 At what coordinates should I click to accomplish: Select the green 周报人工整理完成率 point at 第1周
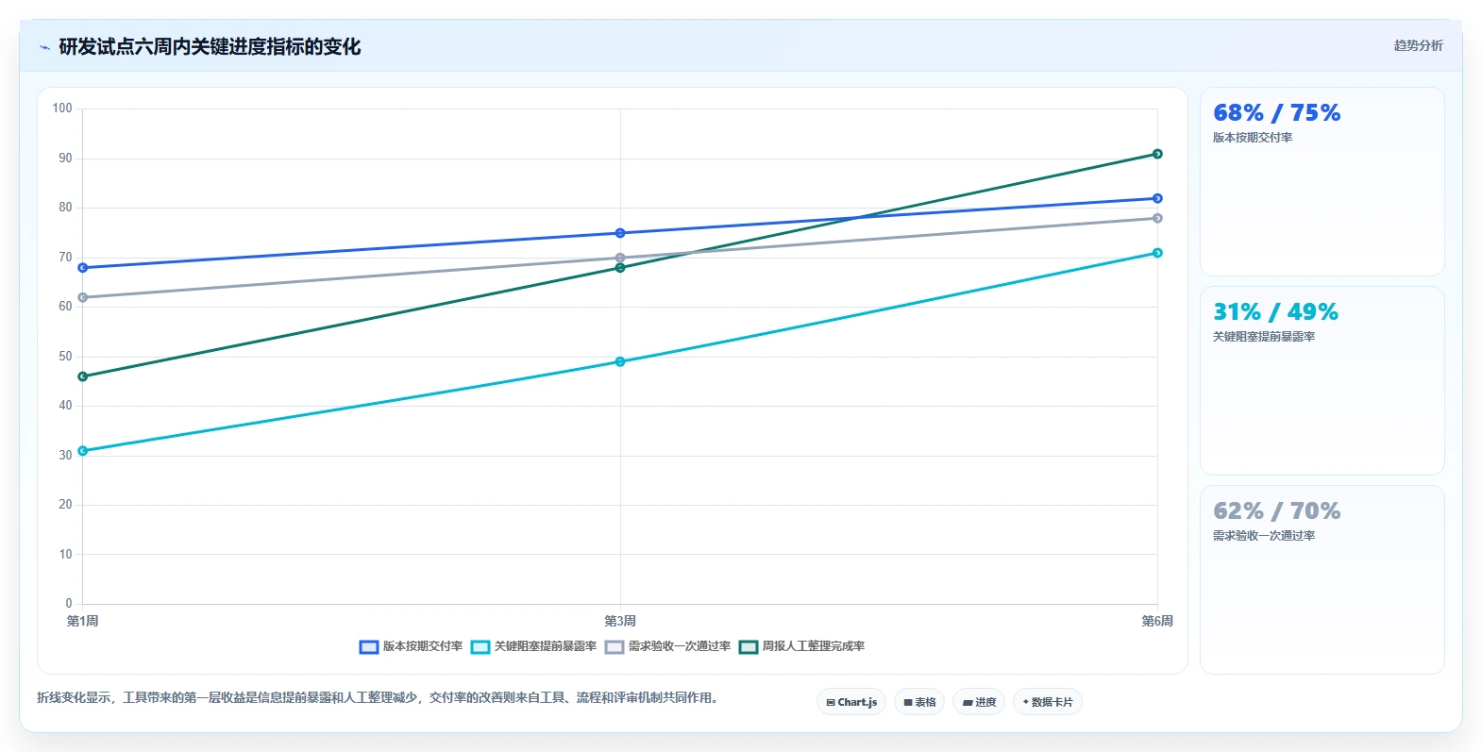pos(83,376)
